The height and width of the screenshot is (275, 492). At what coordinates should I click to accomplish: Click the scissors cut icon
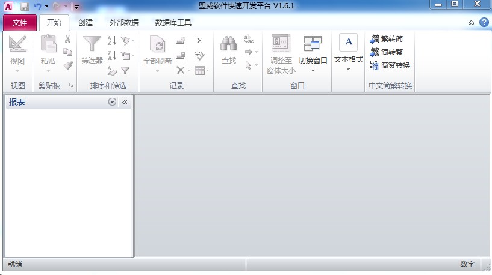pos(68,39)
